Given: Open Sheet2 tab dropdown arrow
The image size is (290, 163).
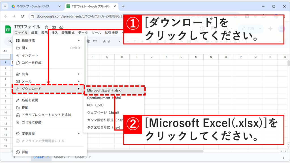Looking at the screenshot, I should [x=69, y=157].
